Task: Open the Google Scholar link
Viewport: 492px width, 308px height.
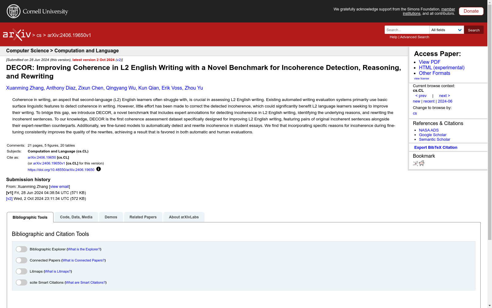Action: pos(433,135)
